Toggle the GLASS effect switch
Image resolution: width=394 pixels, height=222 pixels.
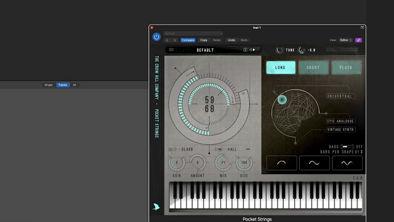(x=172, y=149)
